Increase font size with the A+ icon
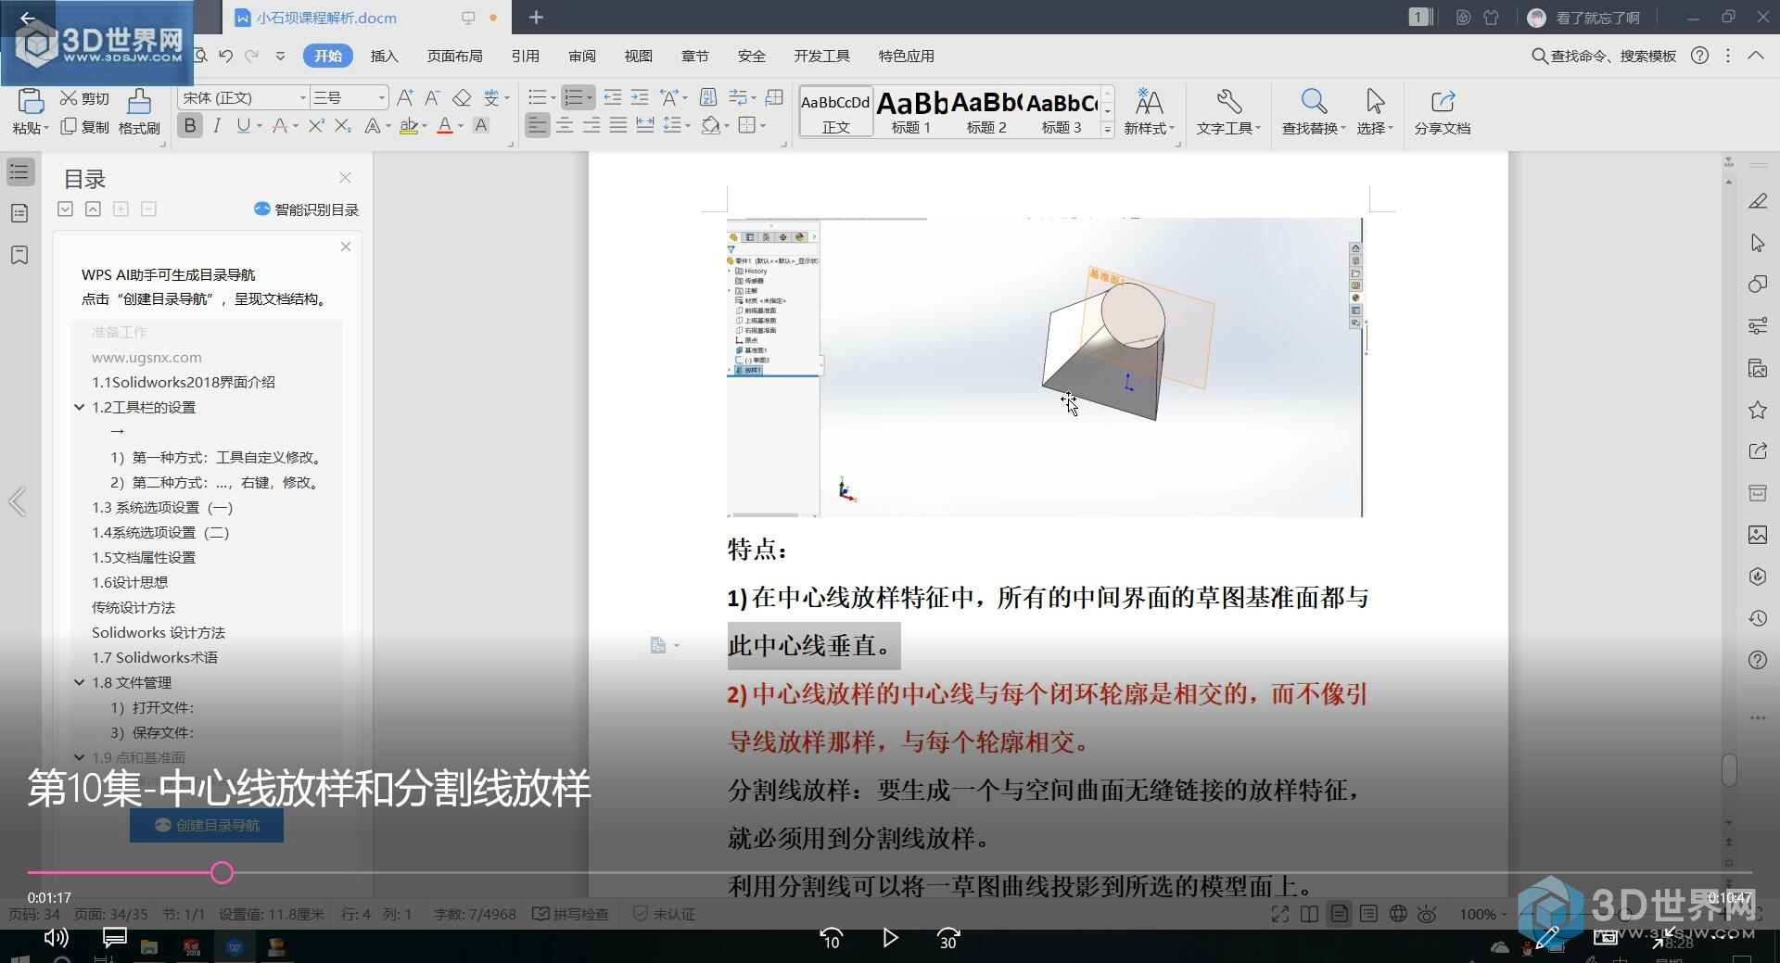The width and height of the screenshot is (1780, 963). (x=405, y=97)
